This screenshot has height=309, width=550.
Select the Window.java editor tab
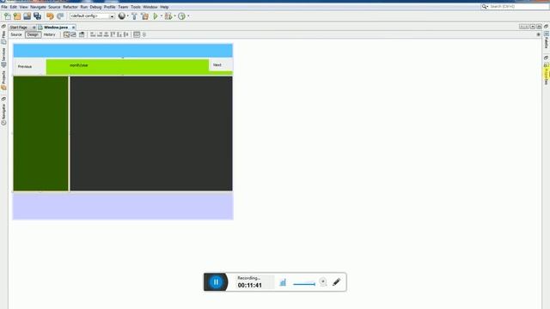point(56,27)
